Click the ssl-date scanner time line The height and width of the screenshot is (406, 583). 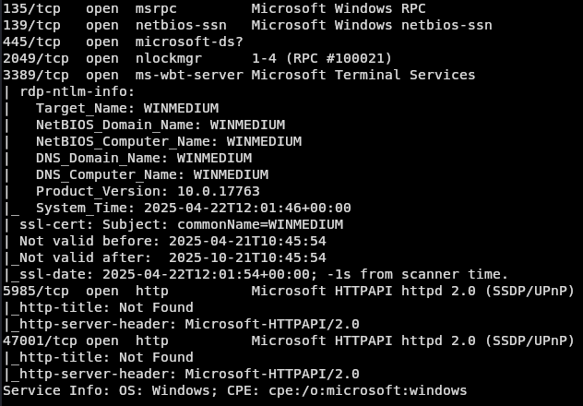264,274
